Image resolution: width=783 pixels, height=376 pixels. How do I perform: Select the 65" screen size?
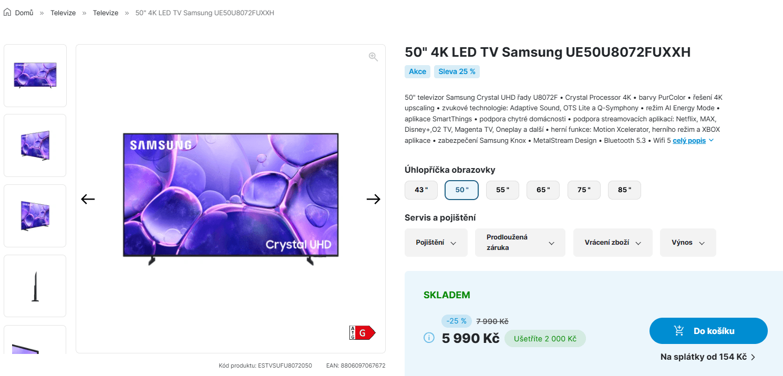point(543,190)
